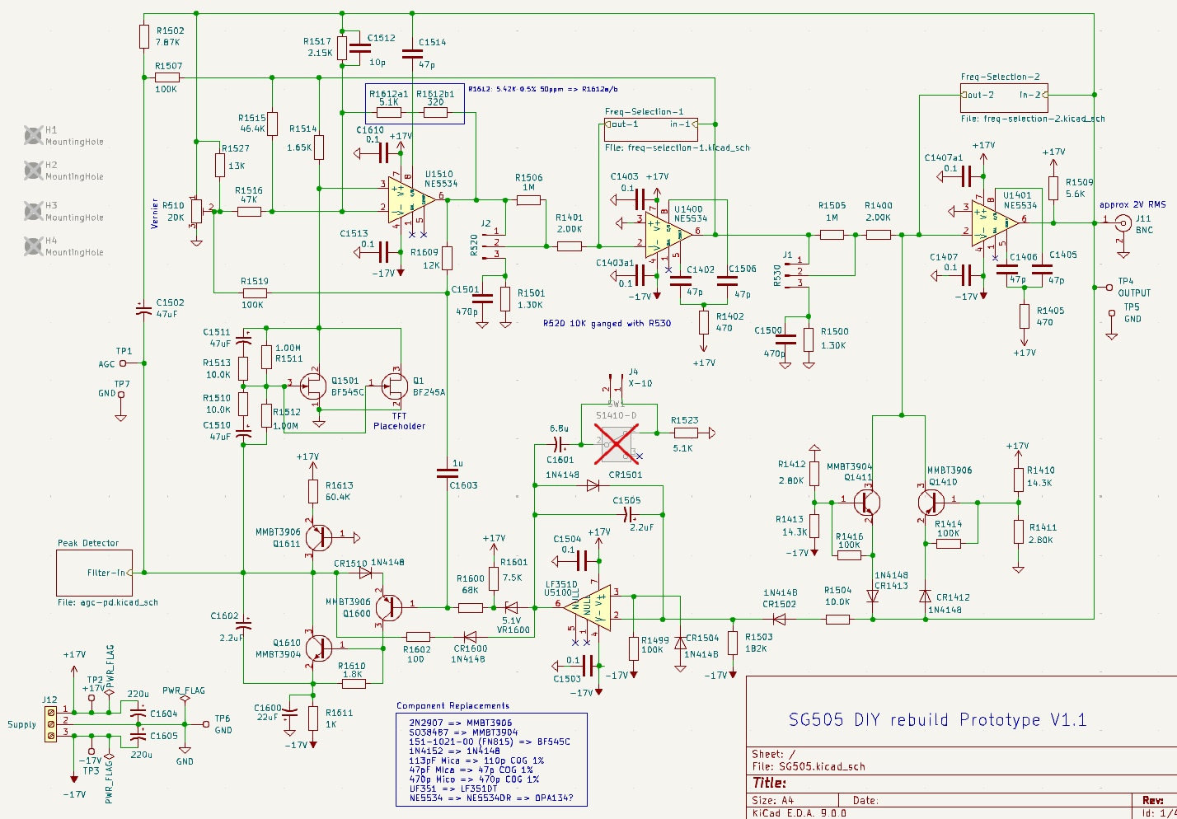Image resolution: width=1177 pixels, height=819 pixels.
Task: Click the H4 MountingHole symbol
Action: (33, 246)
